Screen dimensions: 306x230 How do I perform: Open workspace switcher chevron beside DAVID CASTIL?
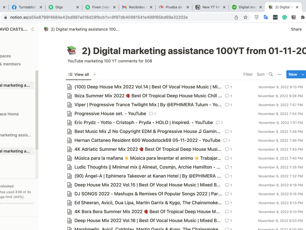[x=33, y=29]
